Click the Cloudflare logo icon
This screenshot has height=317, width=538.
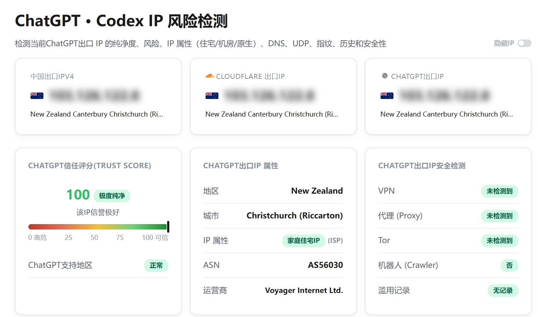pos(209,76)
